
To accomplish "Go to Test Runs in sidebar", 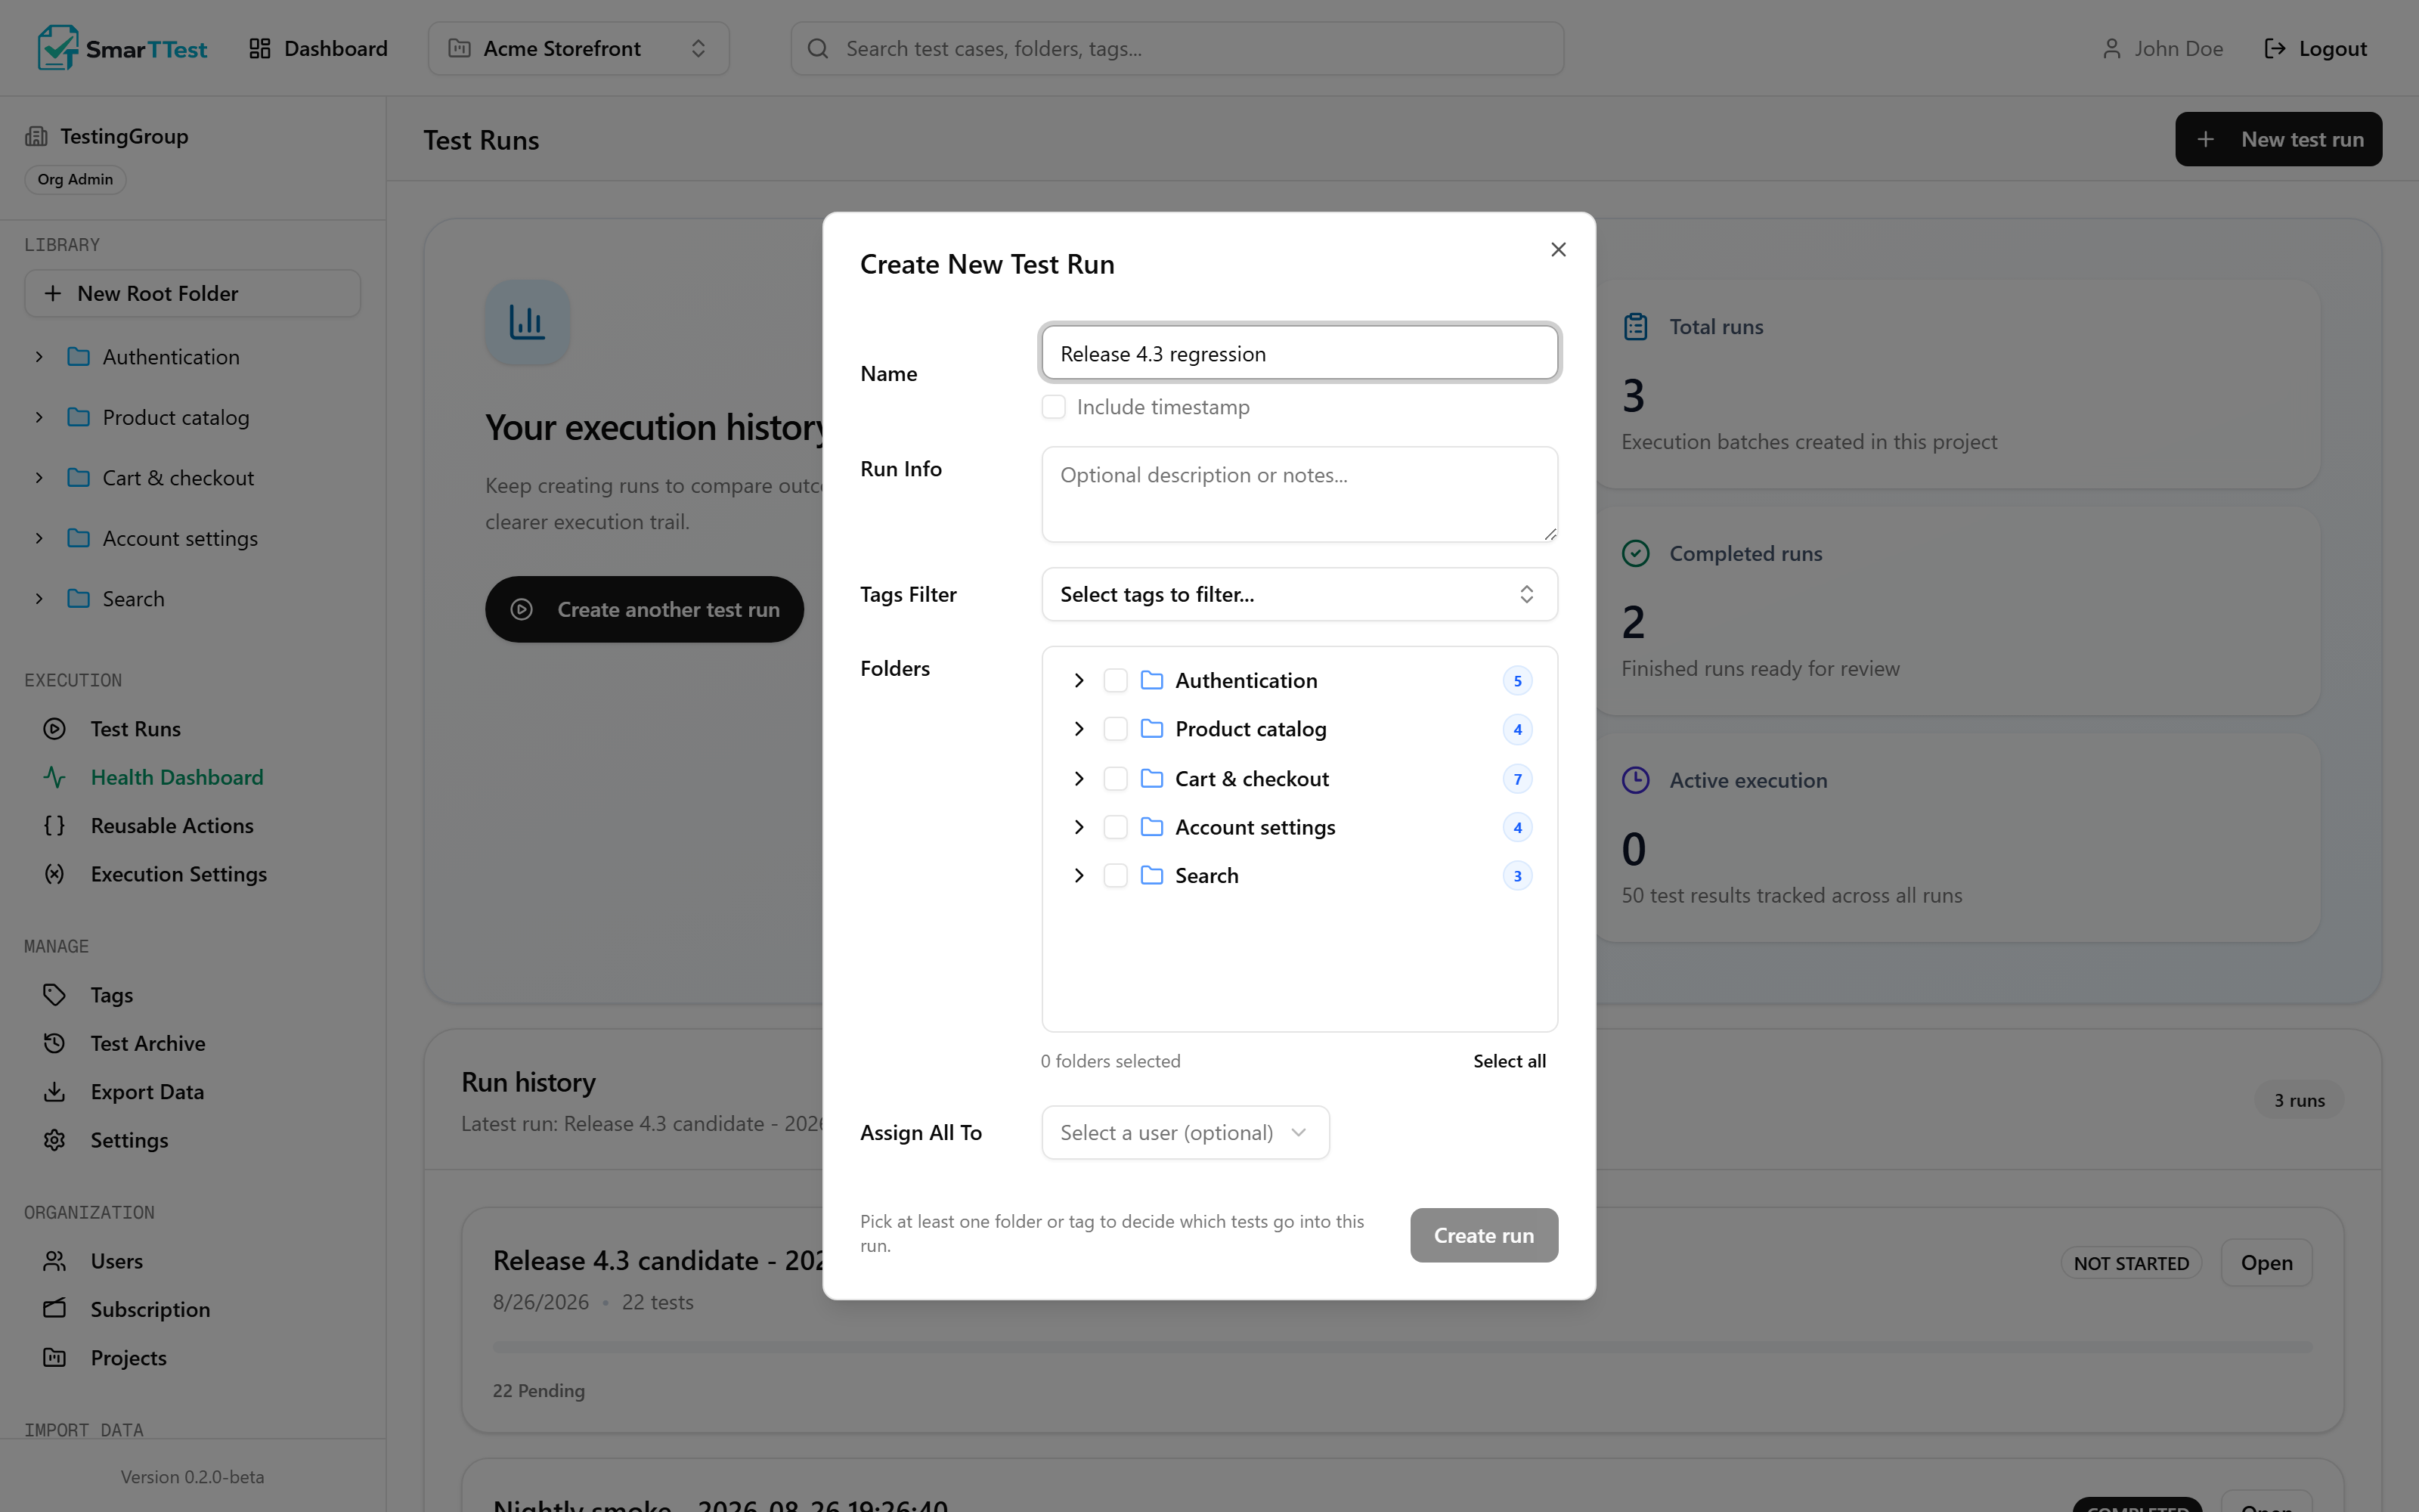I will coord(135,729).
